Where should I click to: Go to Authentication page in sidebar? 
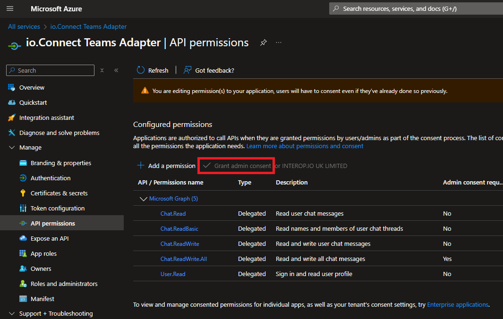tap(51, 178)
